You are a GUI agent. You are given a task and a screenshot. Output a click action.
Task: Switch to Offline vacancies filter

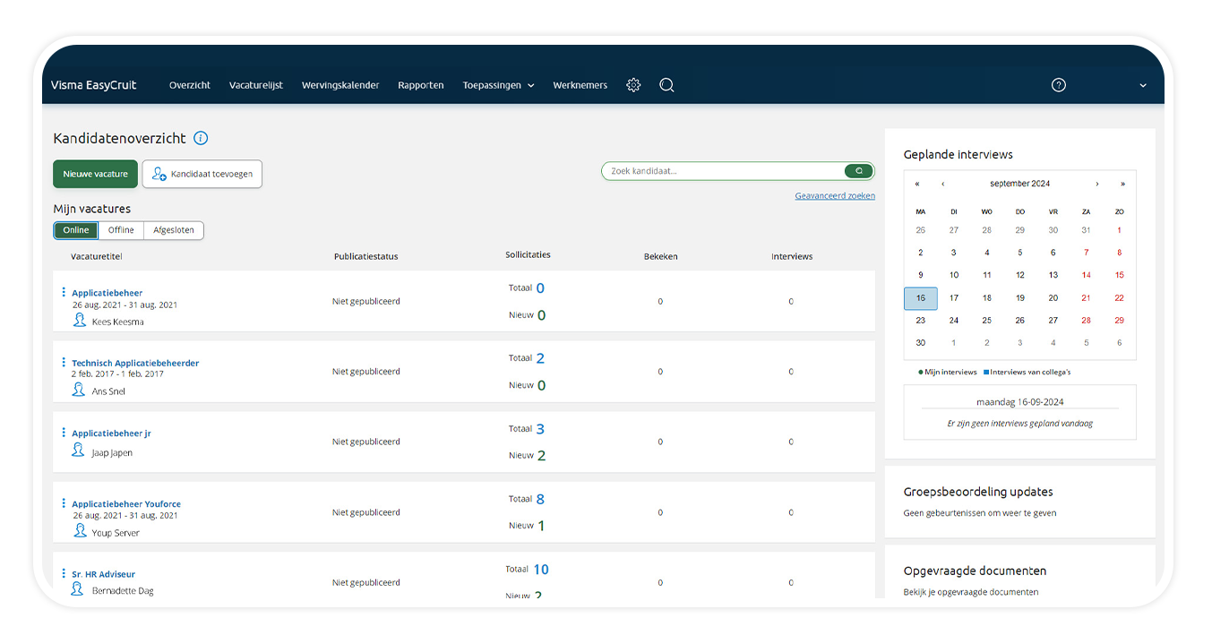(x=121, y=230)
